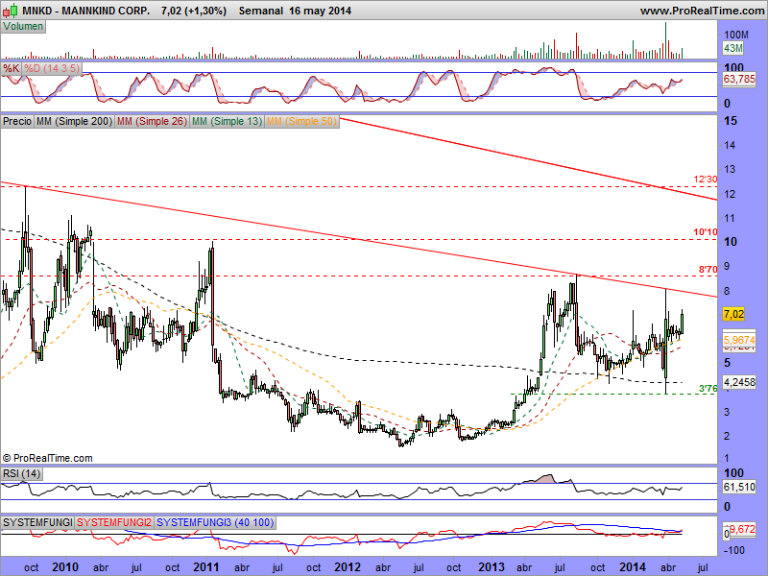The height and width of the screenshot is (576, 768).
Task: Click the -100 SYSTEMFUNGI axis label
Action: (733, 550)
